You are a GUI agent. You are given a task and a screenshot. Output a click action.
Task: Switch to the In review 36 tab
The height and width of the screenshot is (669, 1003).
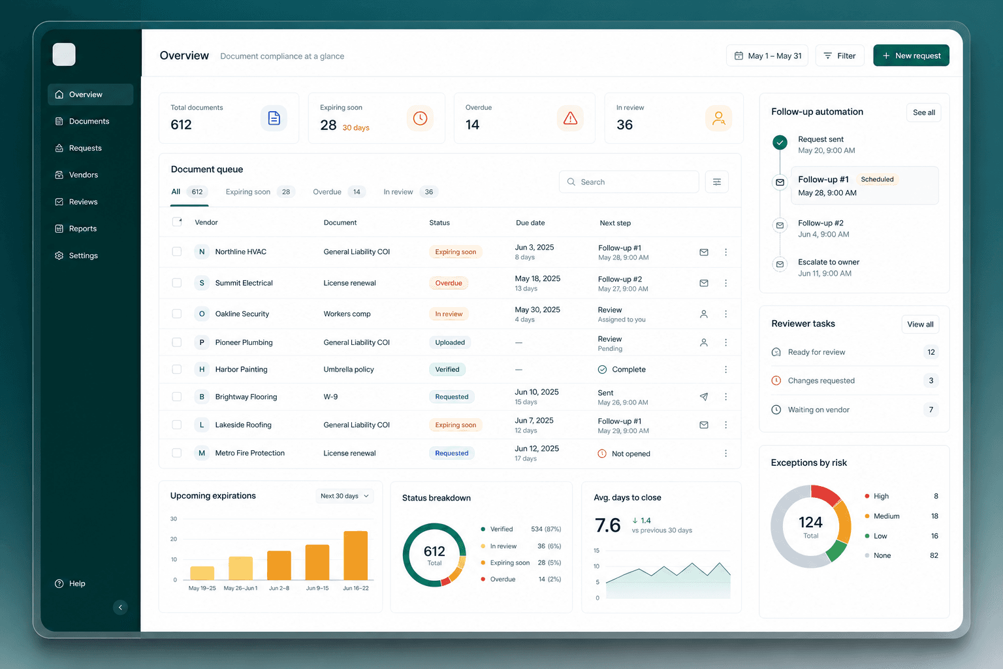(410, 192)
